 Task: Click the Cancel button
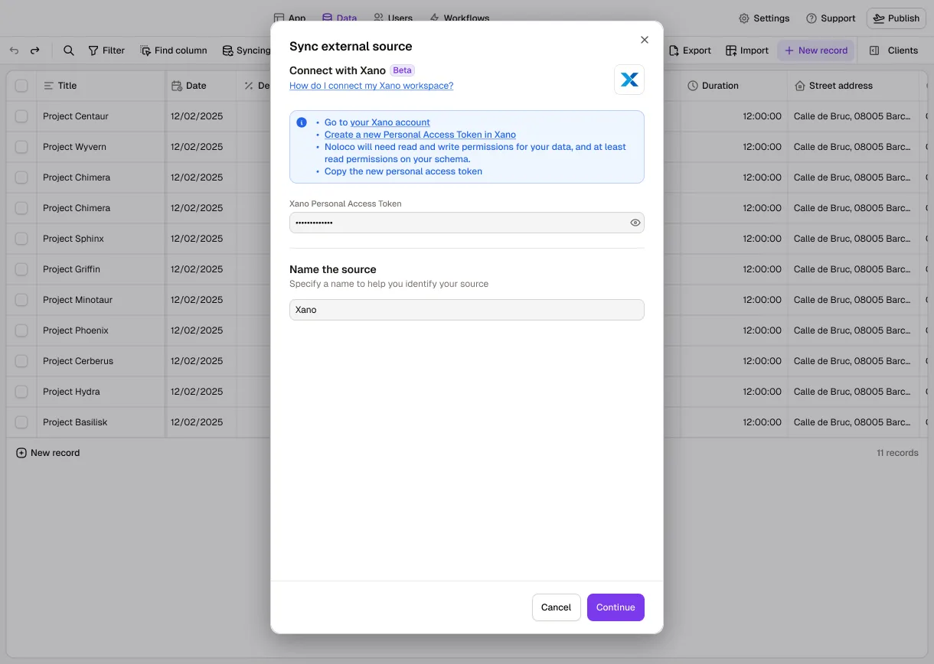557,607
